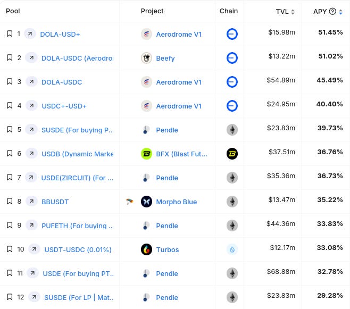Open the USDT-USDC (0.01%) pool page
Viewport: 350px width, 309px height.
click(78, 250)
